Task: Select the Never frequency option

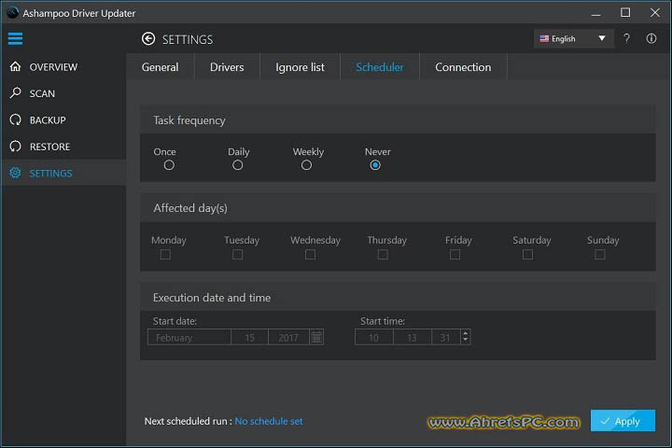Action: (375, 165)
